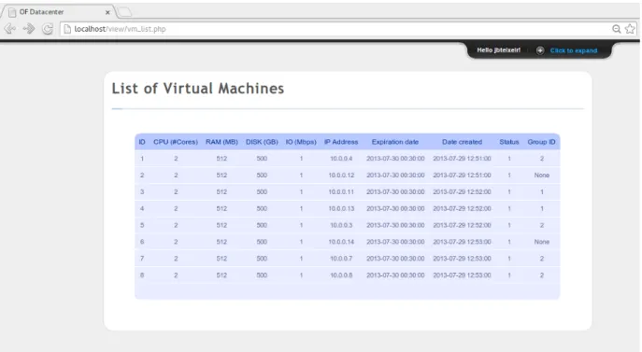This screenshot has width=642, height=352.
Task: Click the zoom magnifier icon in address bar
Action: 616,29
